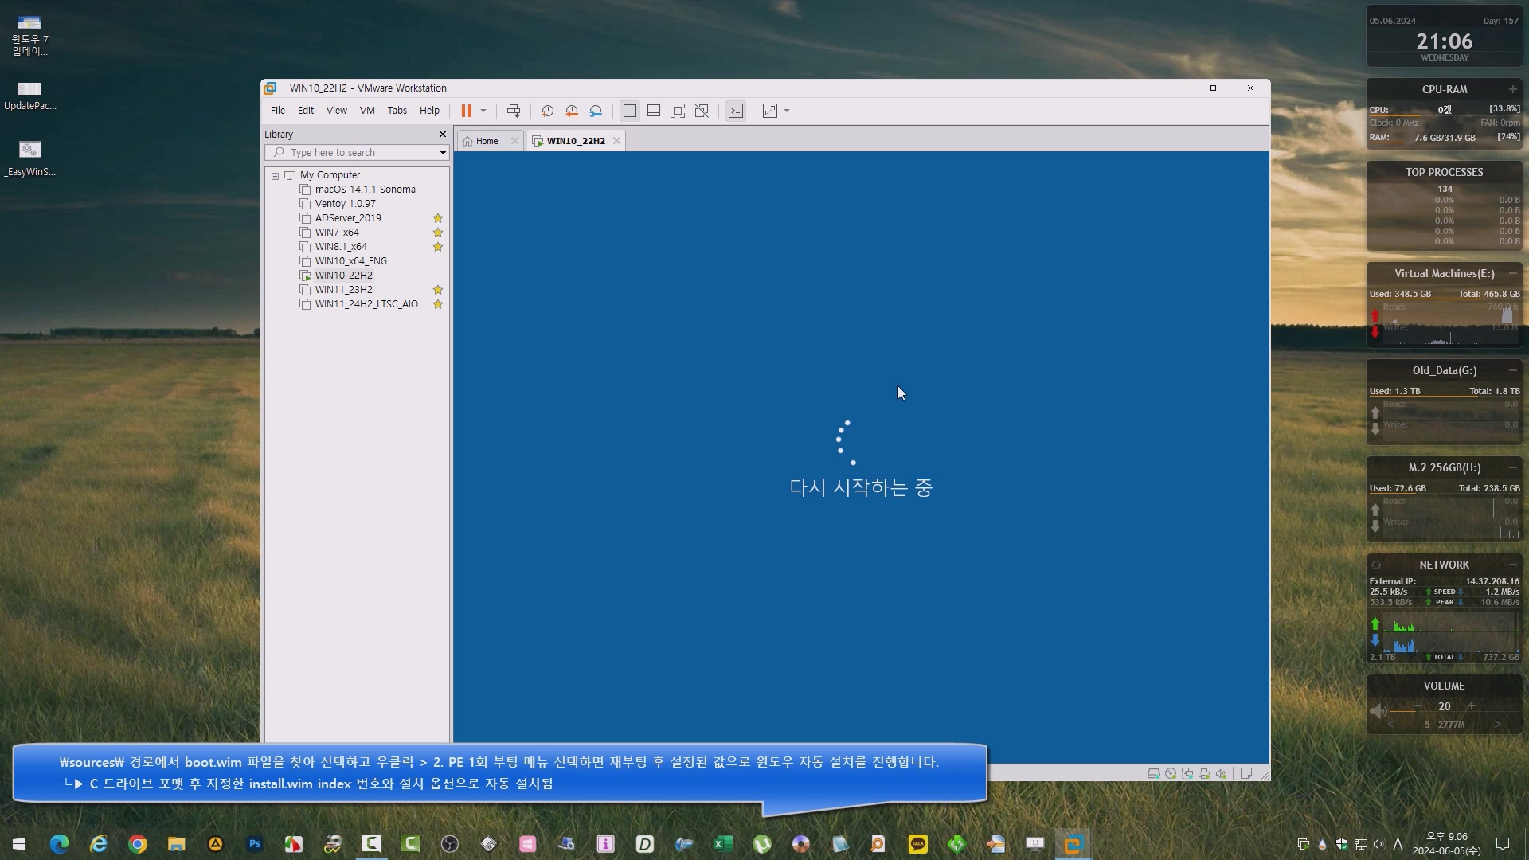Open power options dropdown arrow
The height and width of the screenshot is (860, 1529).
coord(483,111)
